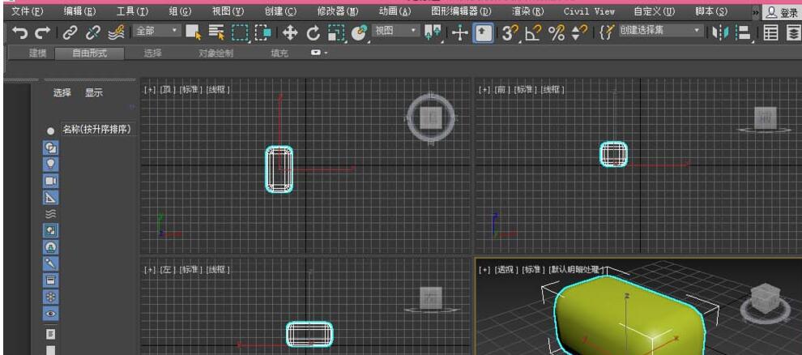Open the Layer Explorer stacked-layers icon
802x355 pixels.
coord(793,33)
